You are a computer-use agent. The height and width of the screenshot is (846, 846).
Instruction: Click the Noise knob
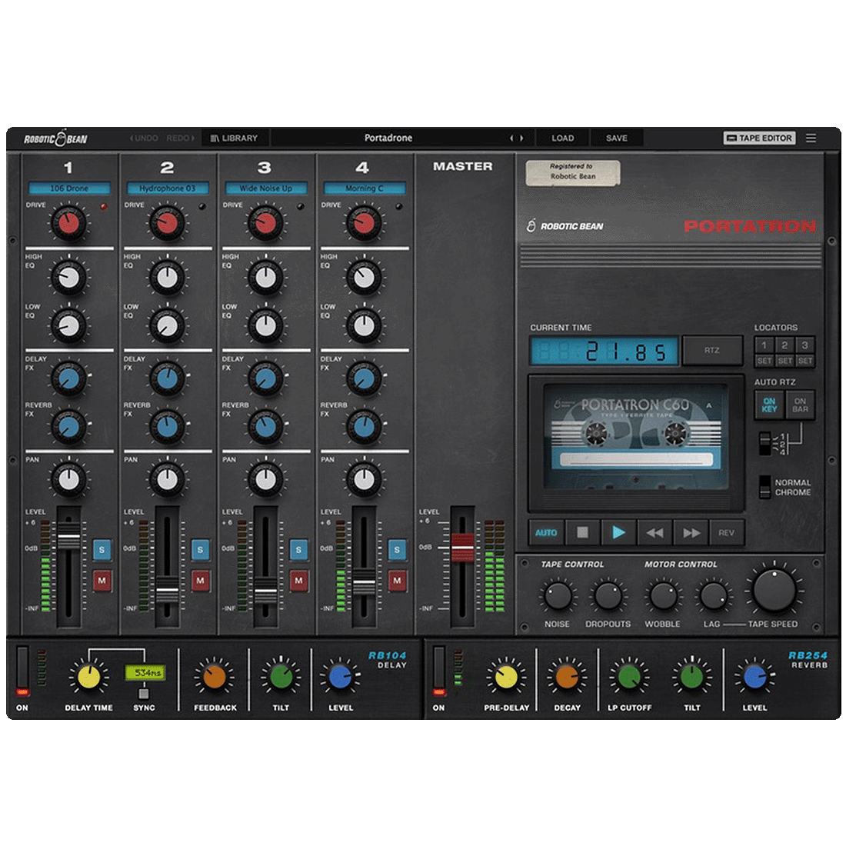pos(558,595)
